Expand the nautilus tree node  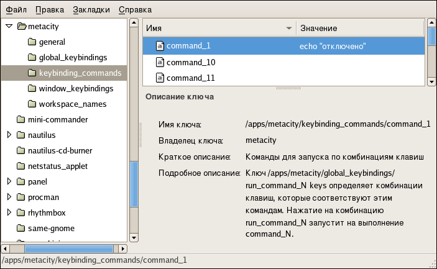click(9, 135)
